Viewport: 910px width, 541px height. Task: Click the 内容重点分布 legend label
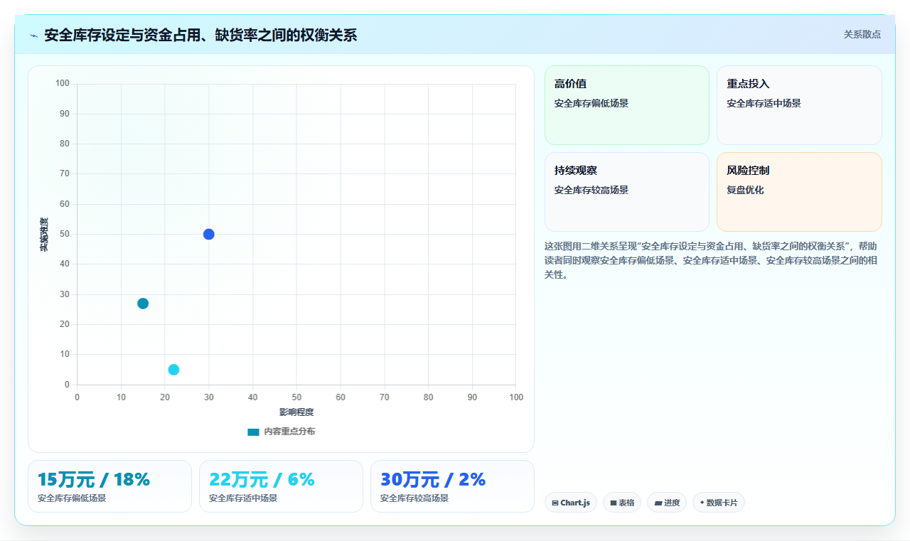(289, 432)
